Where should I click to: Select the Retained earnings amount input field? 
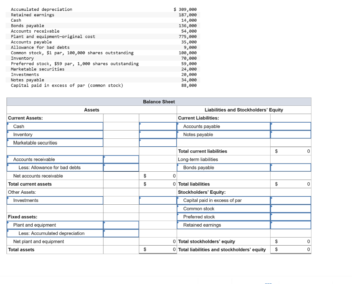290,225
